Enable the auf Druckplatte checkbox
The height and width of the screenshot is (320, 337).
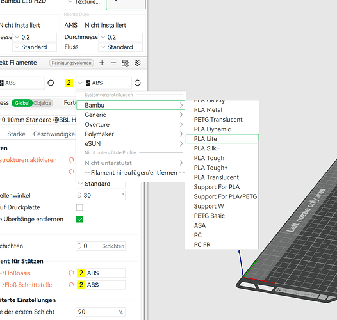coord(79,207)
